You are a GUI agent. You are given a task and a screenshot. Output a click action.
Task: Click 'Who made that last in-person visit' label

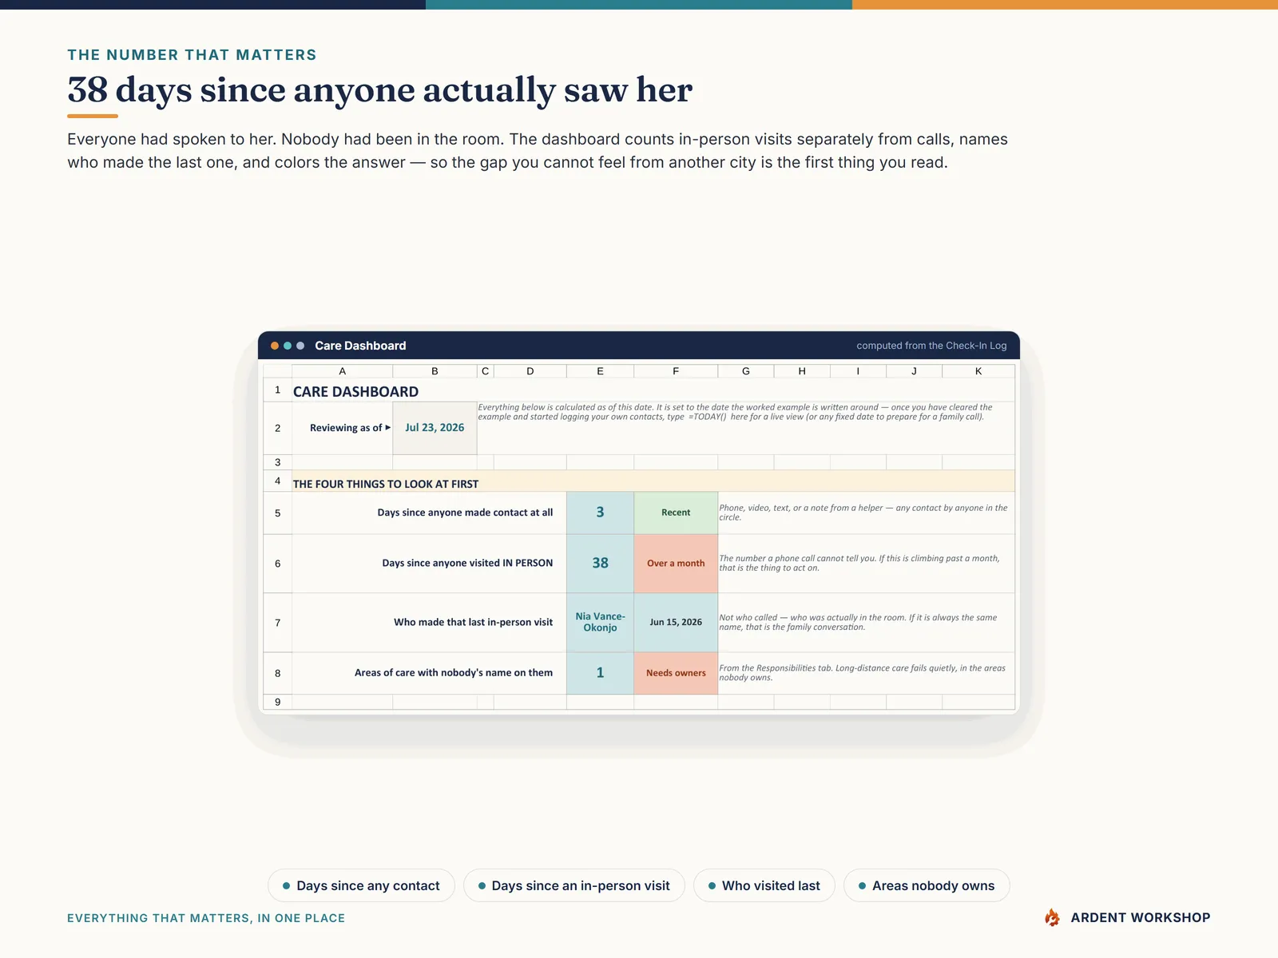click(x=473, y=622)
